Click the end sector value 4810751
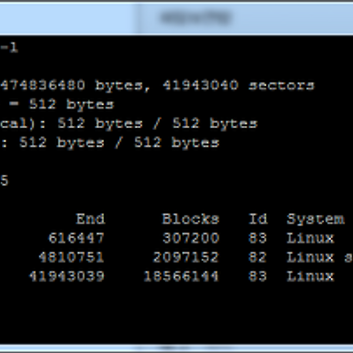353x353 pixels. point(71,257)
